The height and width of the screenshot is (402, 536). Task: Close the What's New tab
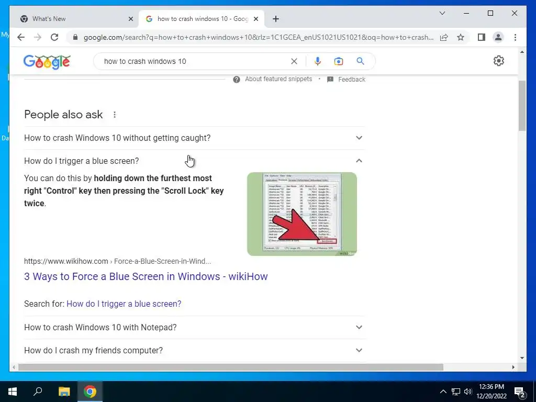click(x=130, y=19)
